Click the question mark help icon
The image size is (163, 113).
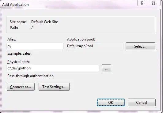[x=142, y=3]
